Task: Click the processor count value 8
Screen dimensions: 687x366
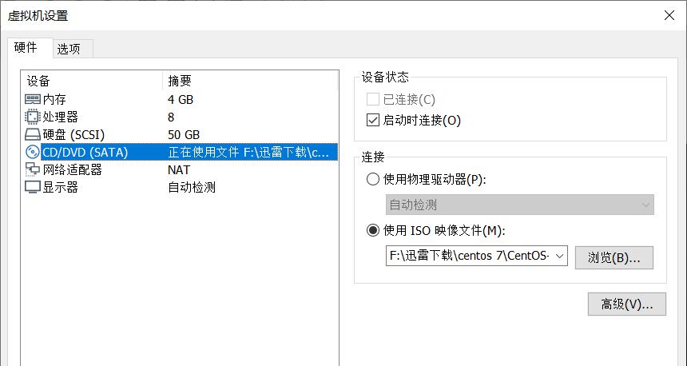Action: (x=171, y=117)
